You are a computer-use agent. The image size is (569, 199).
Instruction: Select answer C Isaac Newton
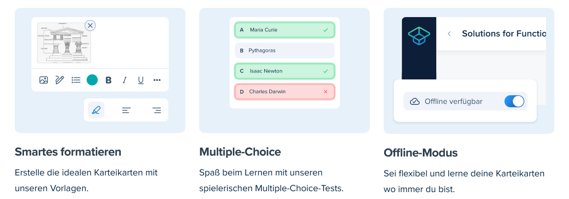click(284, 71)
